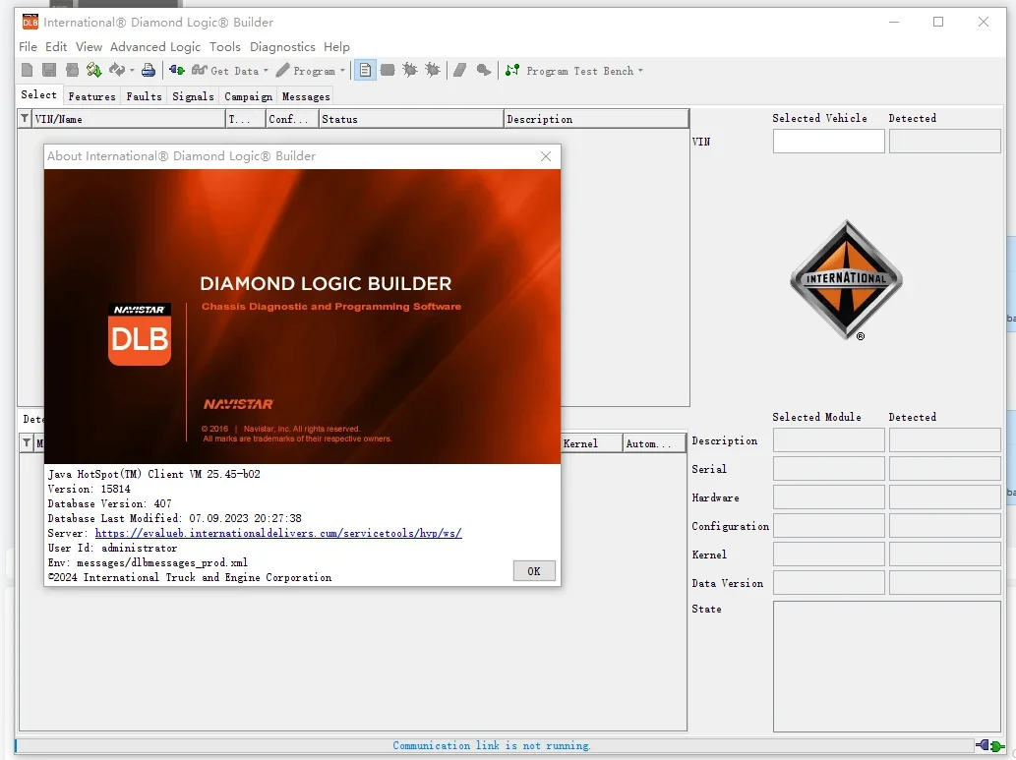1016x760 pixels.
Task: Click the Program pencil button
Action: pyautogui.click(x=306, y=71)
